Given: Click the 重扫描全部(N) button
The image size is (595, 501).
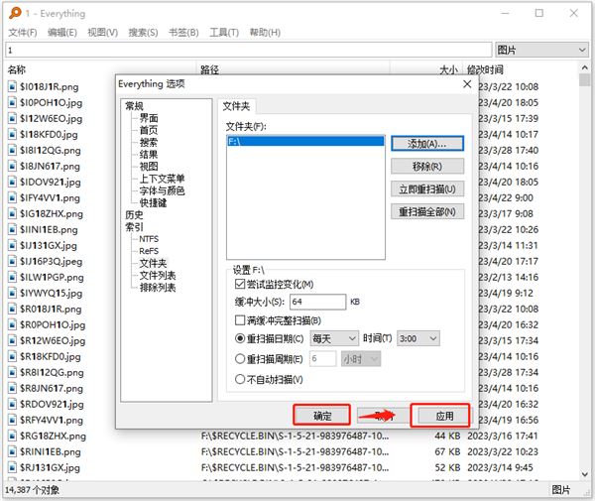Looking at the screenshot, I should [x=427, y=211].
